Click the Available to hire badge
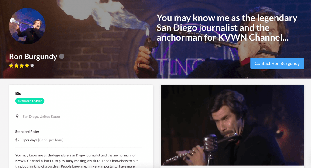The width and height of the screenshot is (311, 168). (30, 101)
